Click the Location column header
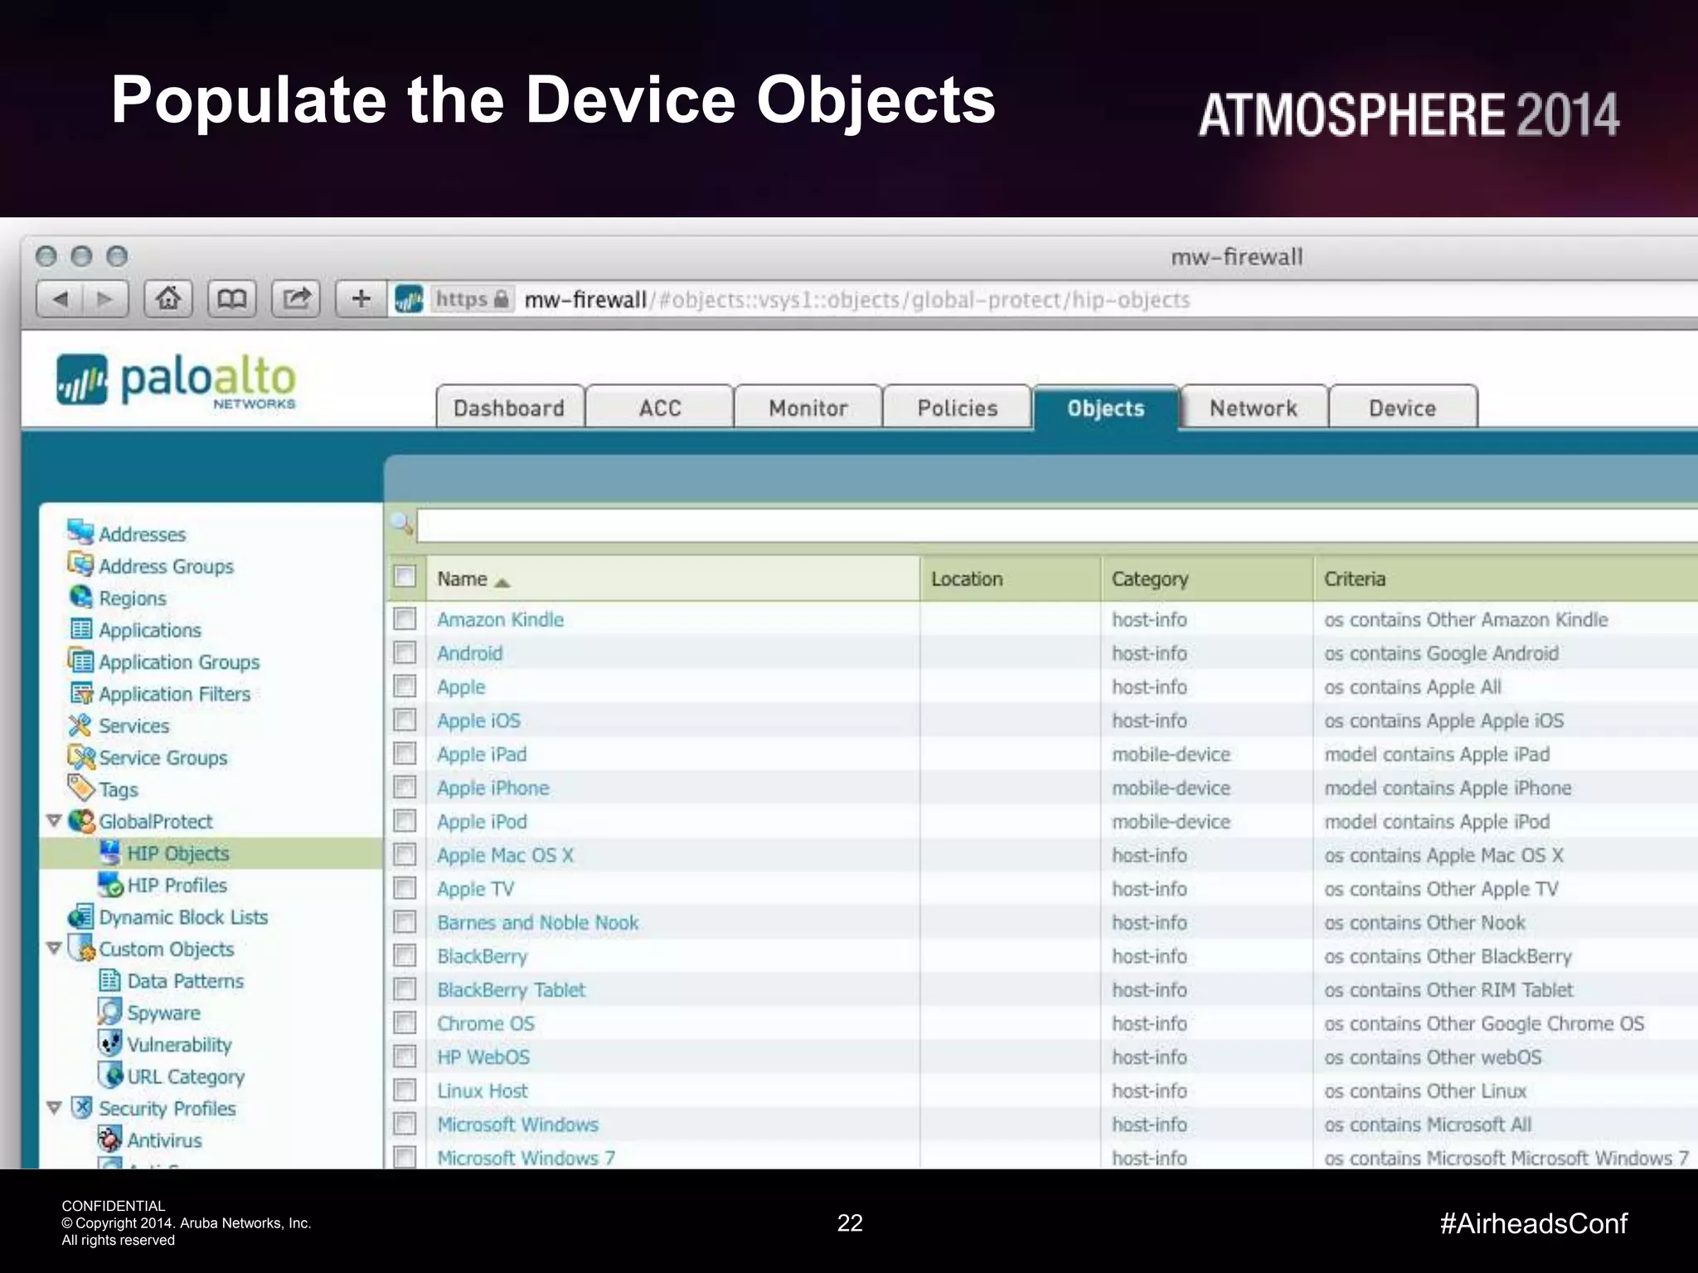This screenshot has width=1698, height=1273. point(1011,578)
